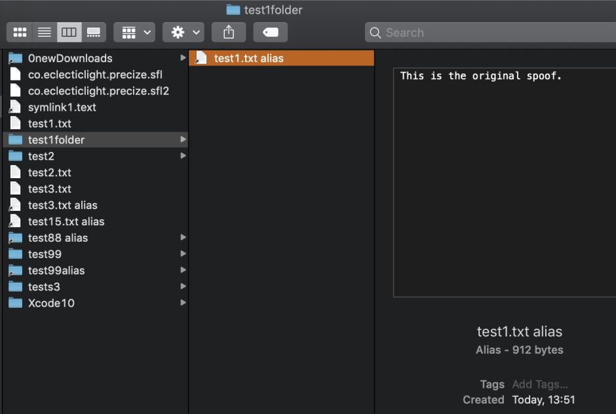Open the gear Action menu
616x414 pixels.
pos(183,32)
